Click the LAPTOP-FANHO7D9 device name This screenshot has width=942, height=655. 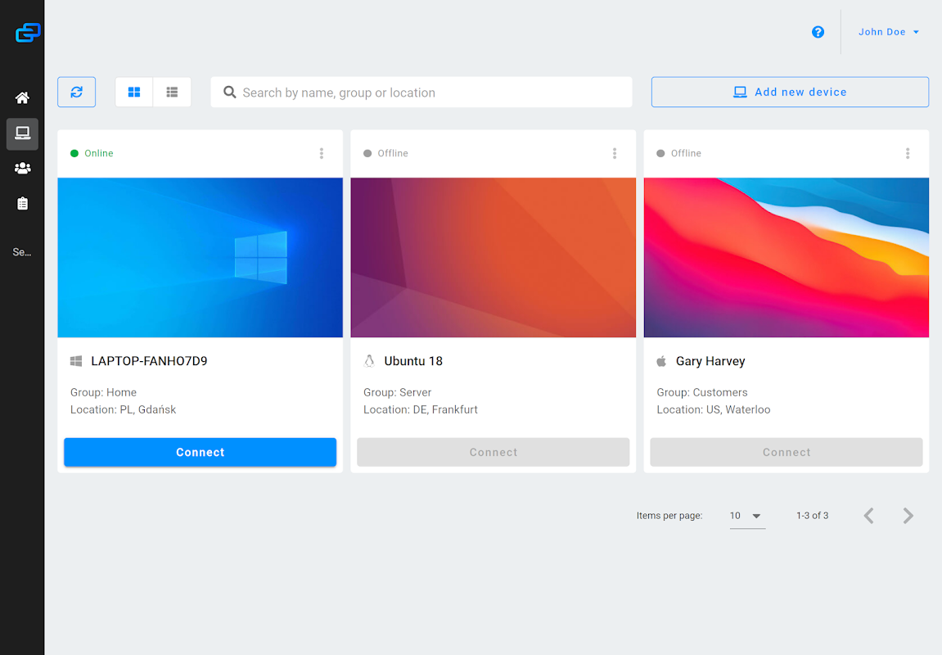click(x=149, y=361)
